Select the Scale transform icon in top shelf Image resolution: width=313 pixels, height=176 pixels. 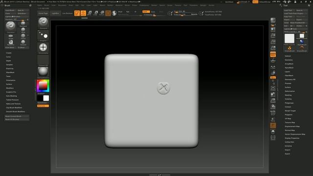96,13
